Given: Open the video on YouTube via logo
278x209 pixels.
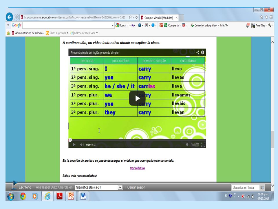Looking at the screenshot, I should coord(195,145).
